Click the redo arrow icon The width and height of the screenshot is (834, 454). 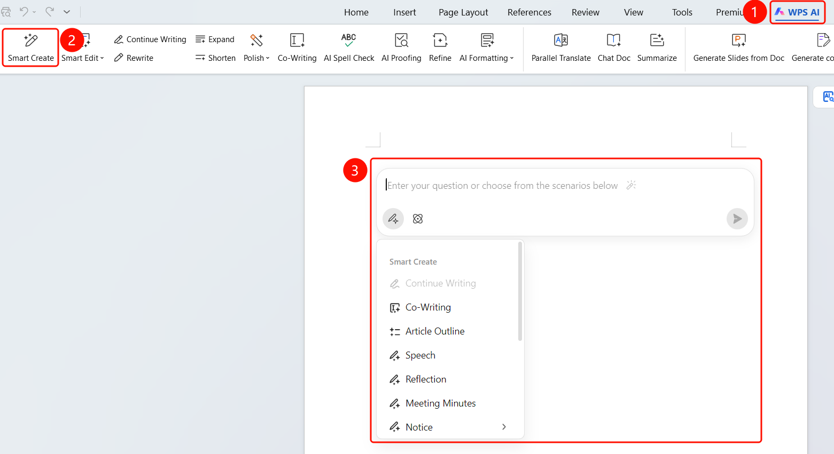click(49, 11)
